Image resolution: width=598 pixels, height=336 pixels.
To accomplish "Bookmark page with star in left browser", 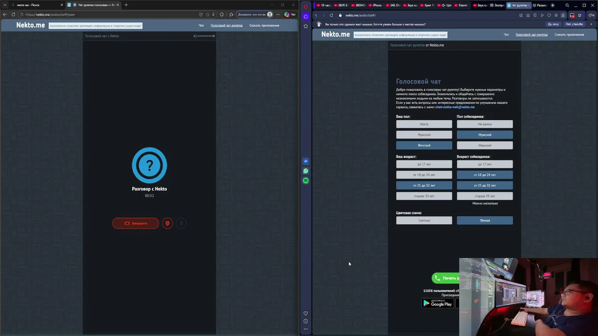I will (207, 14).
